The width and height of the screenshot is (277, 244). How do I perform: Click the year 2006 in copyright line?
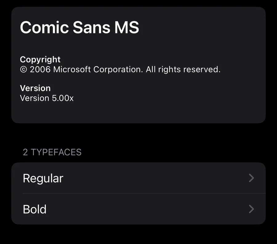(40, 69)
